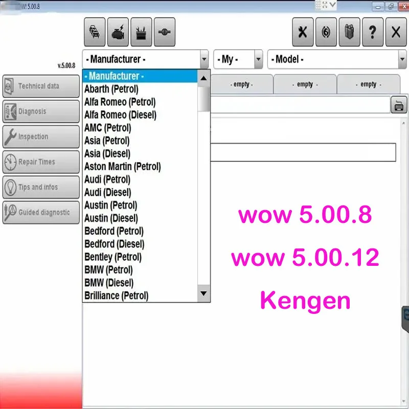
Task: Select Asia (Diesel)
Action: pos(140,154)
